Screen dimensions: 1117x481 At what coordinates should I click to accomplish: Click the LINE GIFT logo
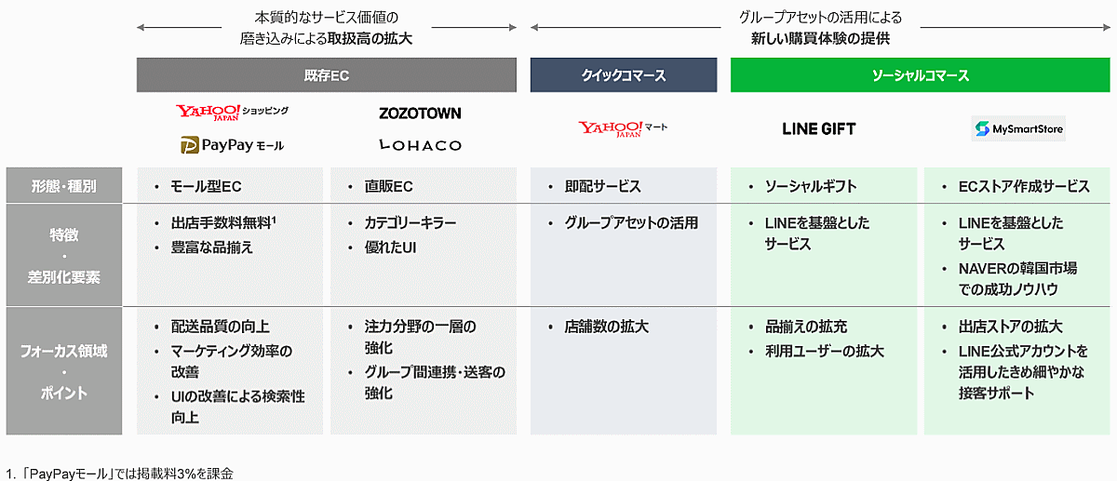click(x=819, y=128)
